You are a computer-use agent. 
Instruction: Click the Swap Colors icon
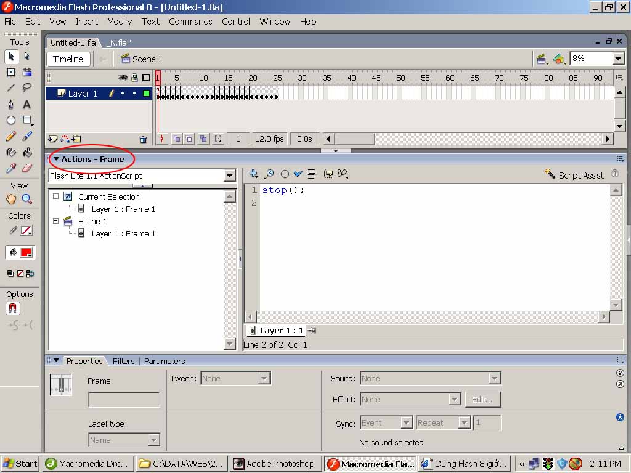point(30,274)
